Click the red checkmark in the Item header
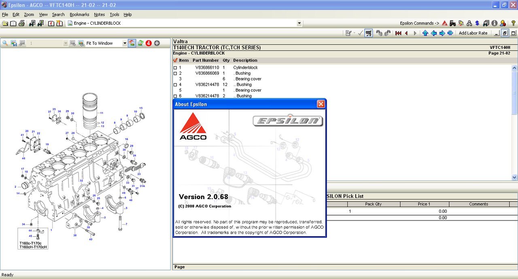This screenshot has height=279, width=518. click(x=175, y=61)
